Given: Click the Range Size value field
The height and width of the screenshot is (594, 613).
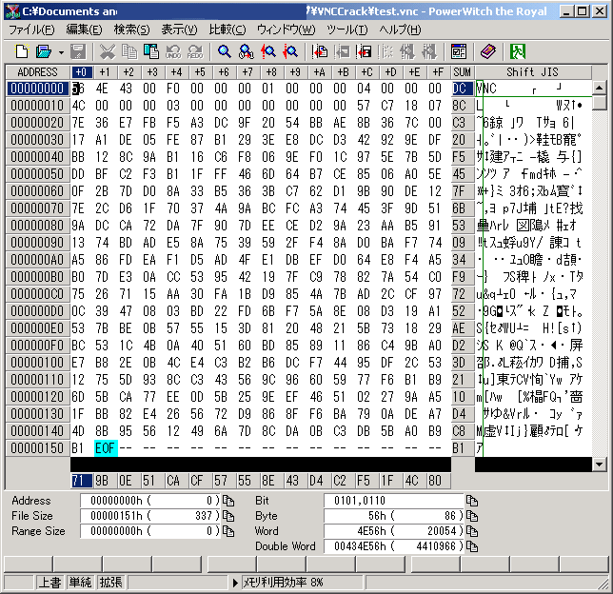Looking at the screenshot, I should click(150, 531).
